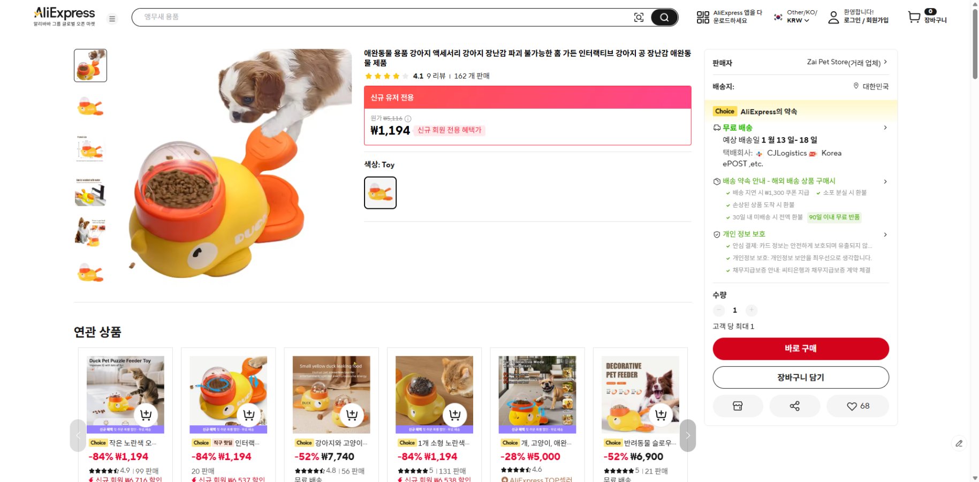The height and width of the screenshot is (482, 979).
Task: Expand the 무료 배송 shipping details chevron
Action: click(886, 127)
